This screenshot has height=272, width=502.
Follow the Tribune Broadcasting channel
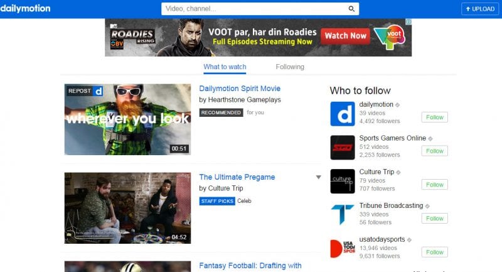pyautogui.click(x=434, y=219)
